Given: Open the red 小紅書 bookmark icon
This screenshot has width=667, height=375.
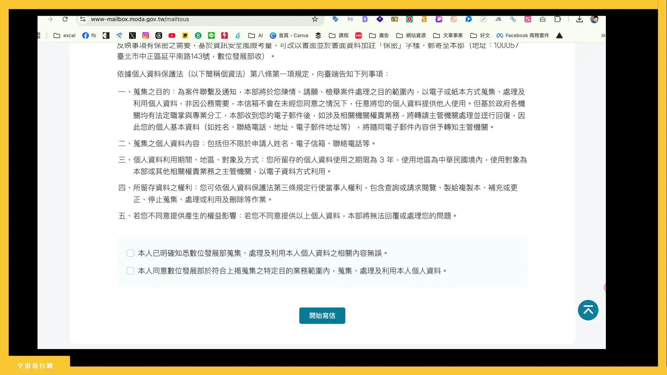Looking at the screenshot, I should coord(359,35).
